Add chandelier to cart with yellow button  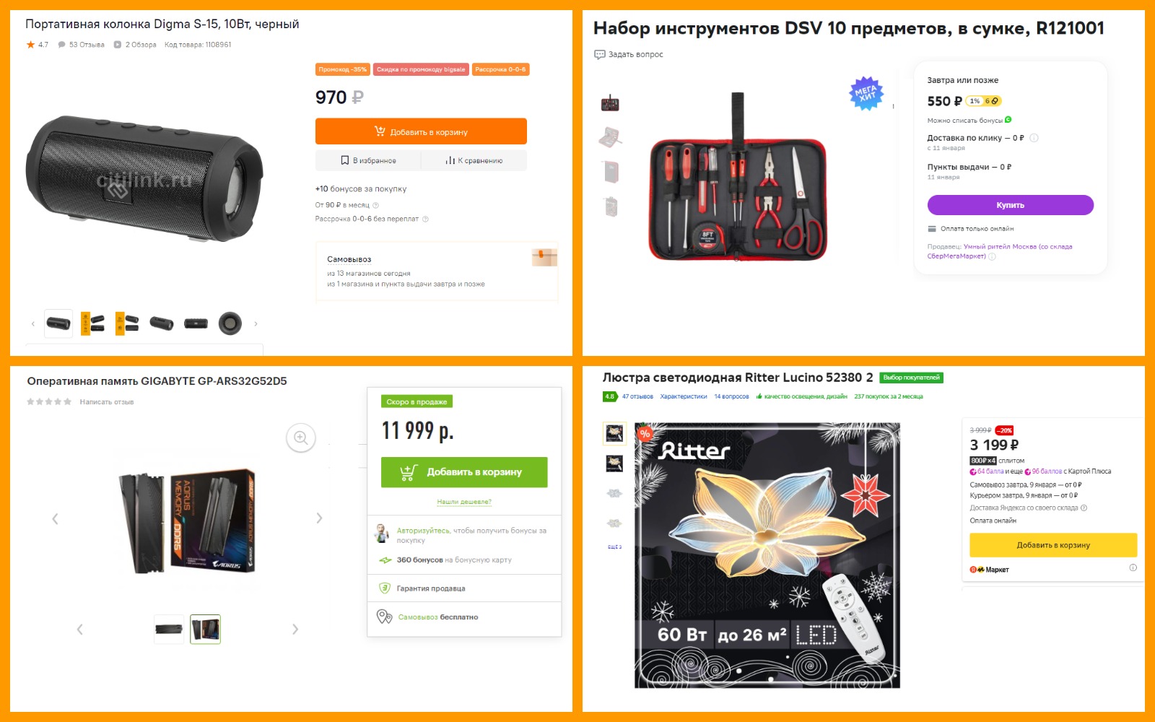tap(1053, 545)
